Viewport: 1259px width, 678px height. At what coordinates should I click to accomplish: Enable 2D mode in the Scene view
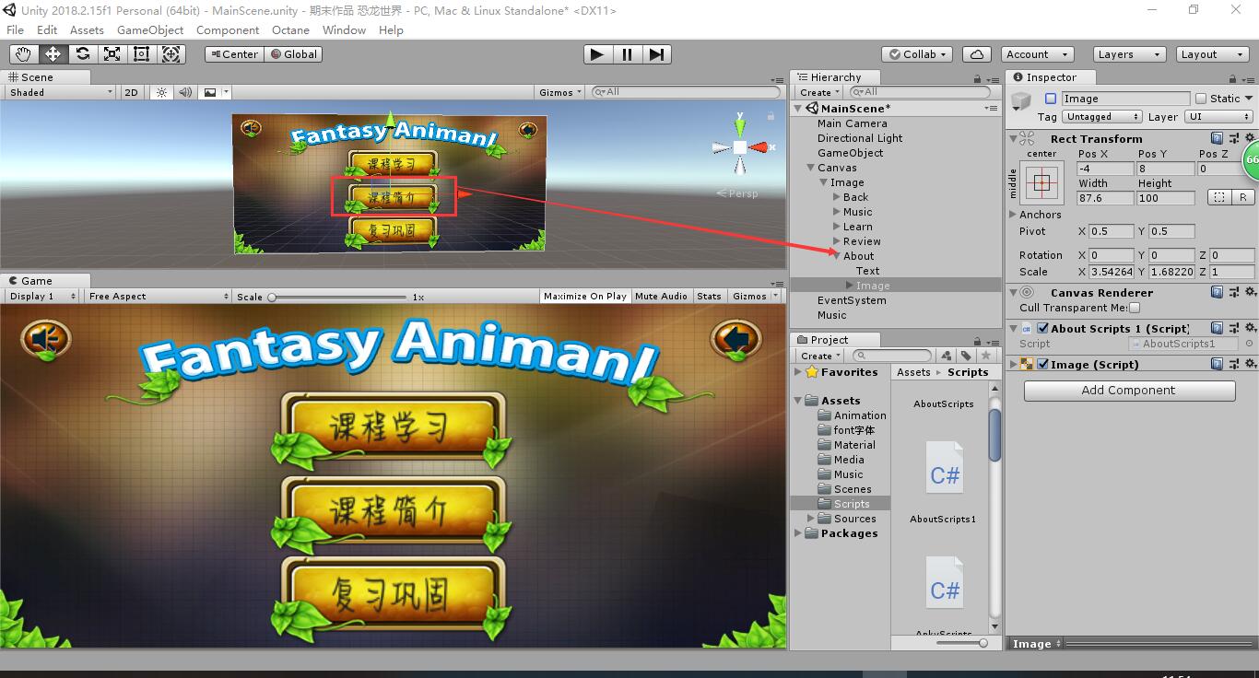(131, 92)
